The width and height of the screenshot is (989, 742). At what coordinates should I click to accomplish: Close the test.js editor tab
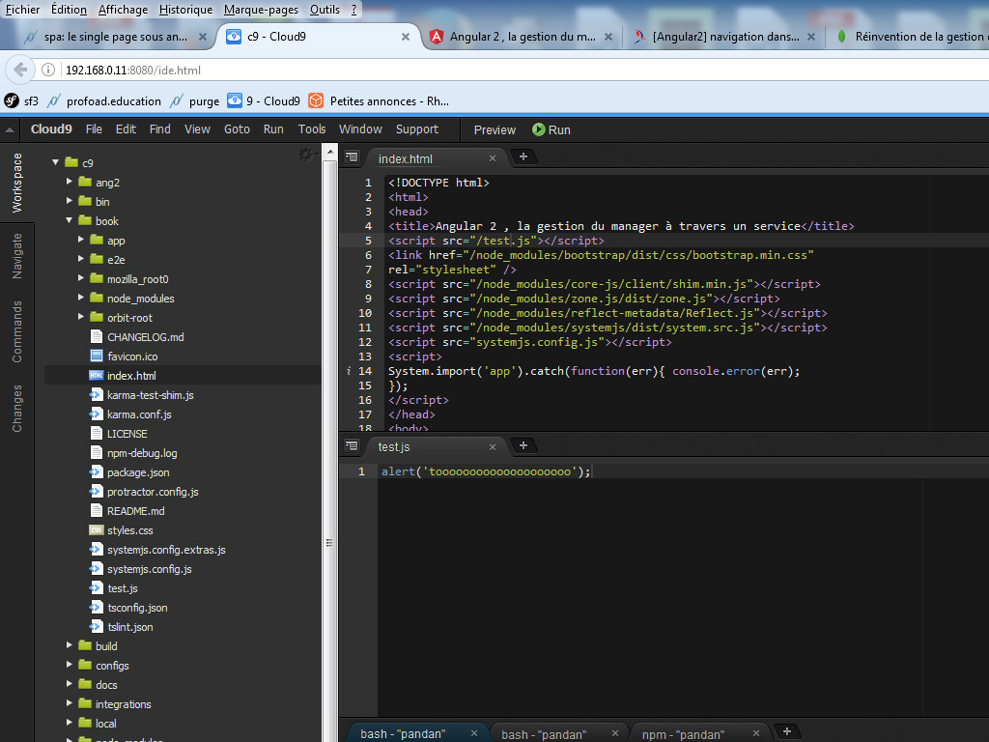tap(493, 446)
